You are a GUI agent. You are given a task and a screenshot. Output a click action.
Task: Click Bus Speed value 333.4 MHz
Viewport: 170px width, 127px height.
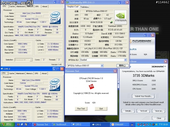[x=23, y=50]
